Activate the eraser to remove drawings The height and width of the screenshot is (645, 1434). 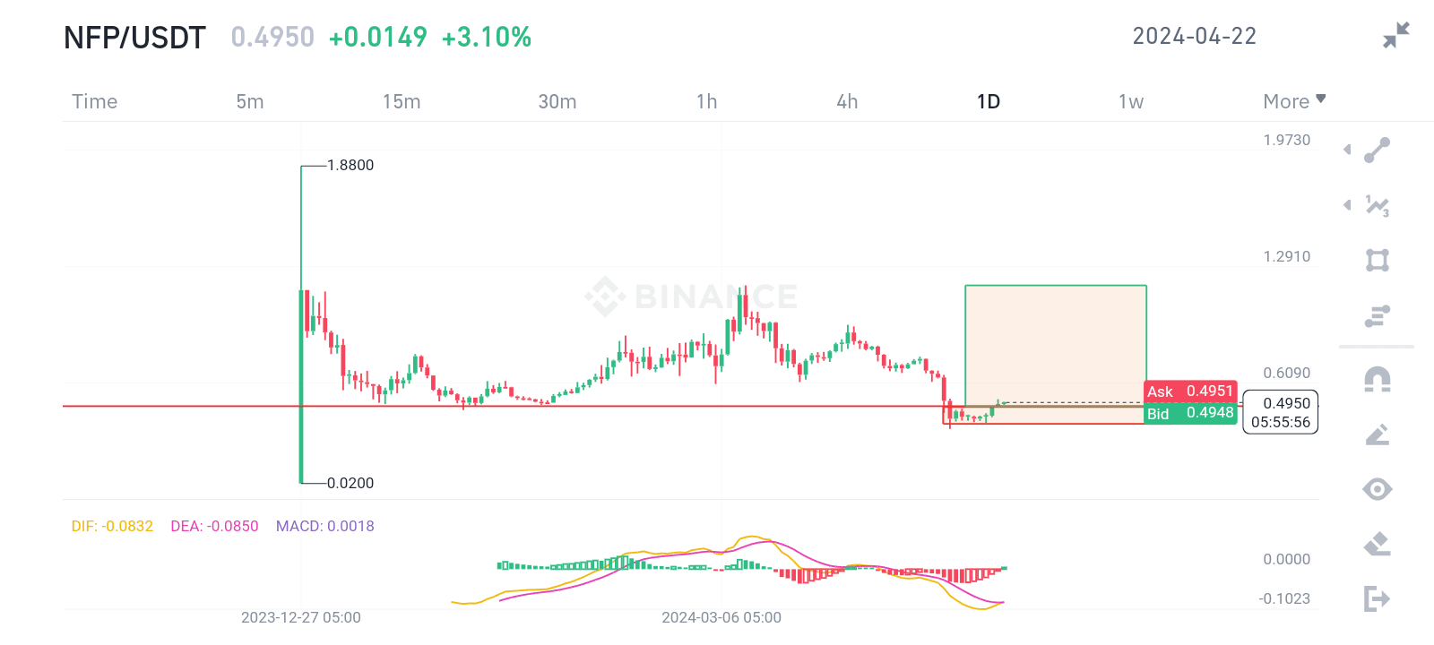click(1378, 542)
